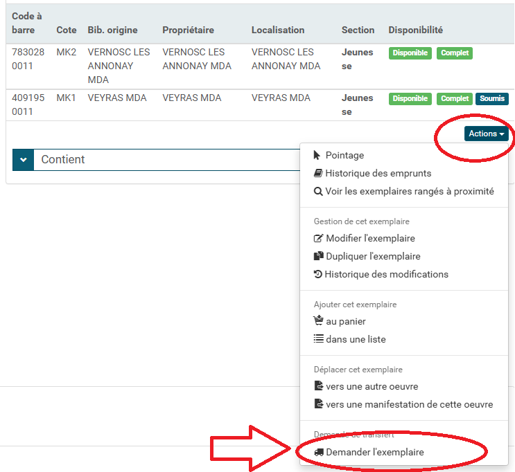The height and width of the screenshot is (472, 515).
Task: Collapse the Contient section chevron
Action: coord(24,160)
